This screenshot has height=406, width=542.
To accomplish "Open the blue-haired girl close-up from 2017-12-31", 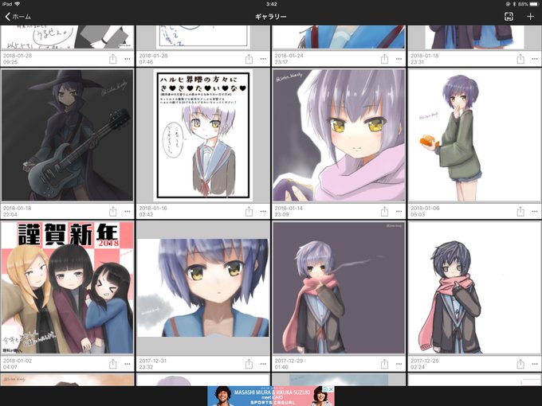I will [x=203, y=287].
